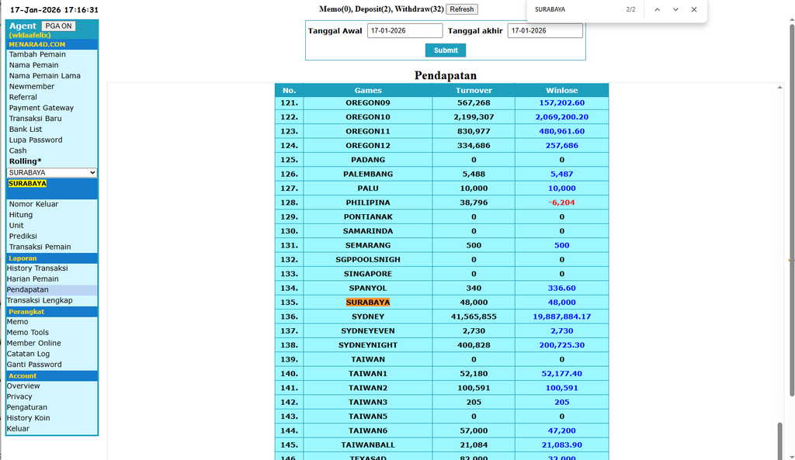Click Turnover column header
The height and width of the screenshot is (460, 795).
click(x=474, y=90)
